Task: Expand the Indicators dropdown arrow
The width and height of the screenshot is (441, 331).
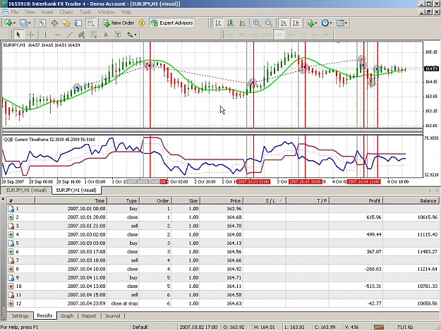Action: (316, 23)
